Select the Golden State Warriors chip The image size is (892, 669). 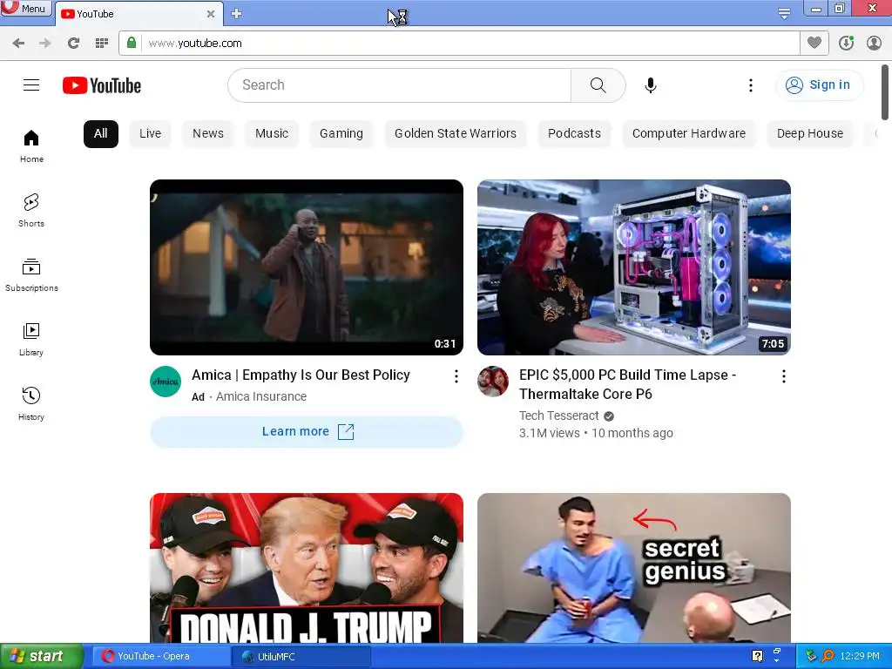point(456,133)
